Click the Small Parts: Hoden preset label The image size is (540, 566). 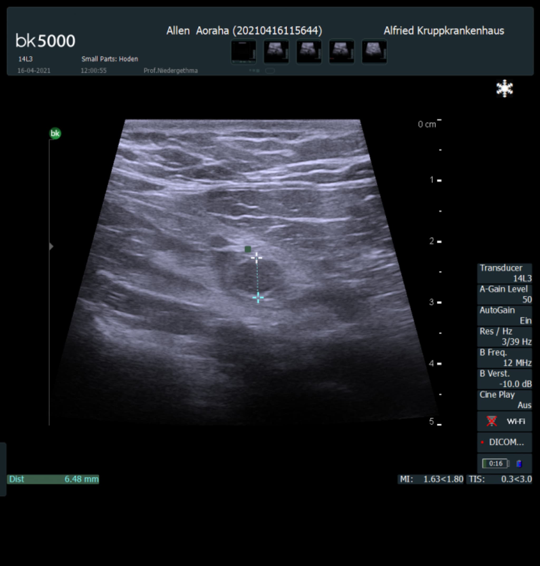(x=110, y=59)
